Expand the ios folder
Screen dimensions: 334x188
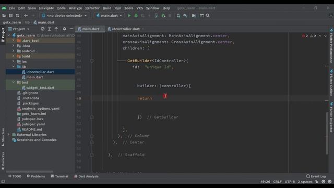click(14, 62)
